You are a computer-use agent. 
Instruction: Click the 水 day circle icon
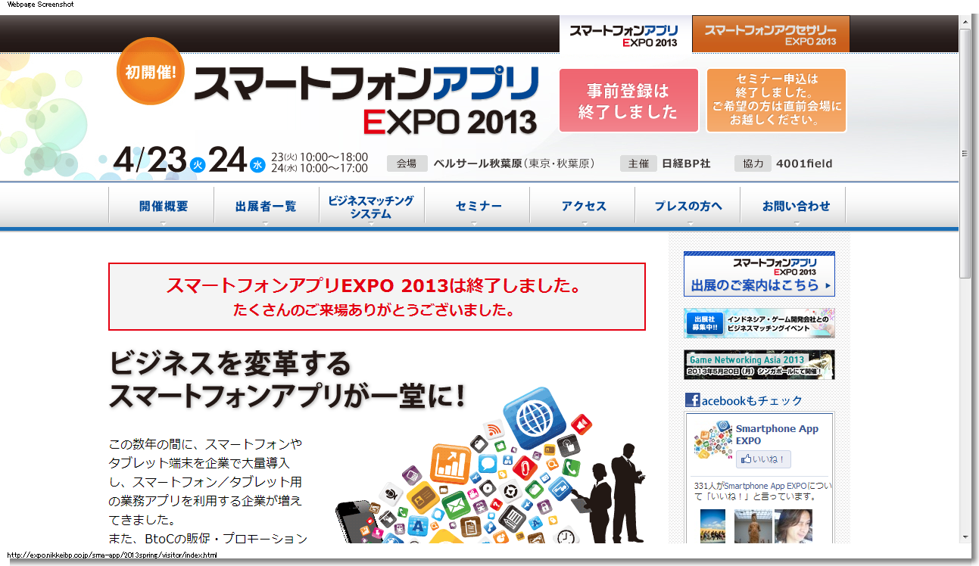click(x=257, y=165)
